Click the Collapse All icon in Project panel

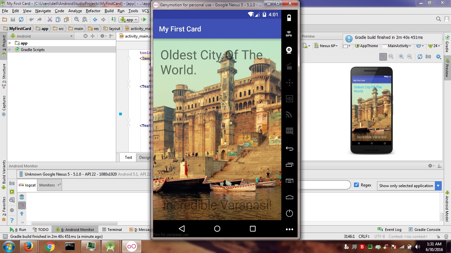pos(93,36)
